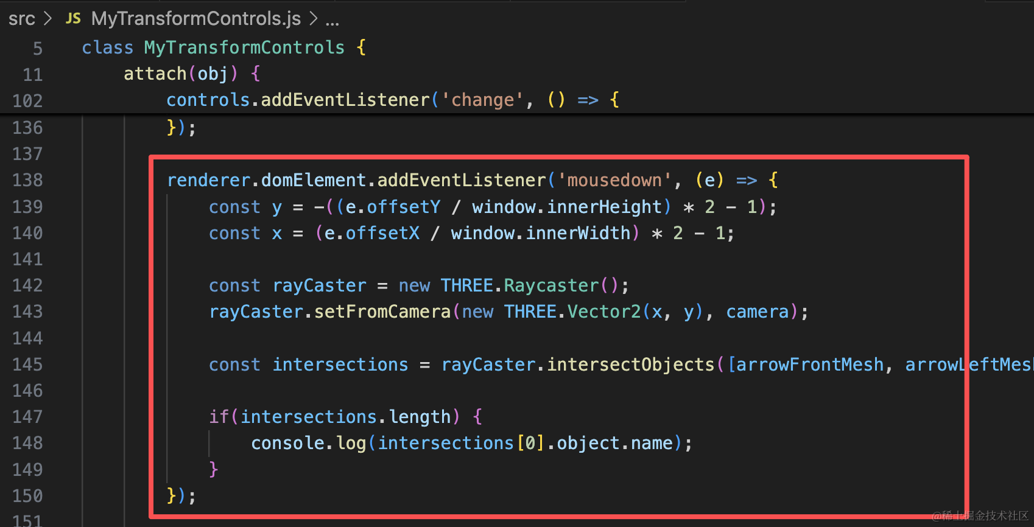Place cursor on e.offsetY in line 139
The image size is (1034, 527).
pos(393,207)
